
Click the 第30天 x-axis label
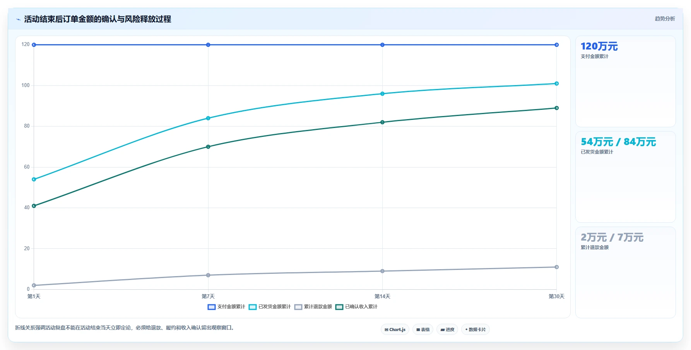[x=556, y=297]
